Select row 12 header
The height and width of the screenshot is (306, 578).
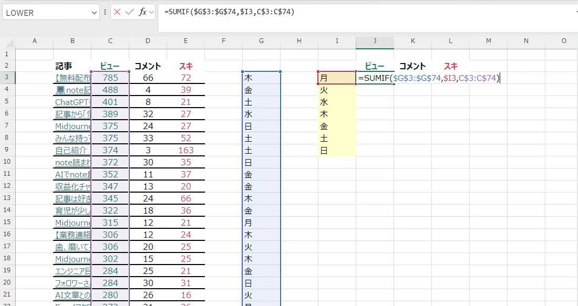tap(7, 186)
